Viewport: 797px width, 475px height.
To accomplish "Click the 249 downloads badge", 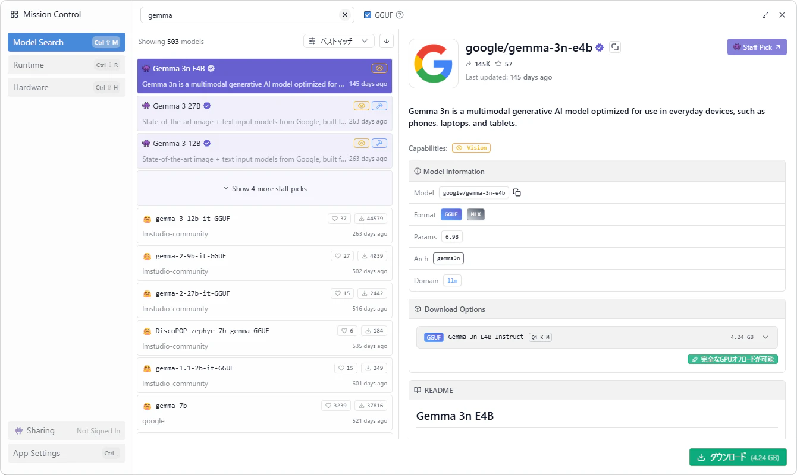I will click(x=374, y=368).
